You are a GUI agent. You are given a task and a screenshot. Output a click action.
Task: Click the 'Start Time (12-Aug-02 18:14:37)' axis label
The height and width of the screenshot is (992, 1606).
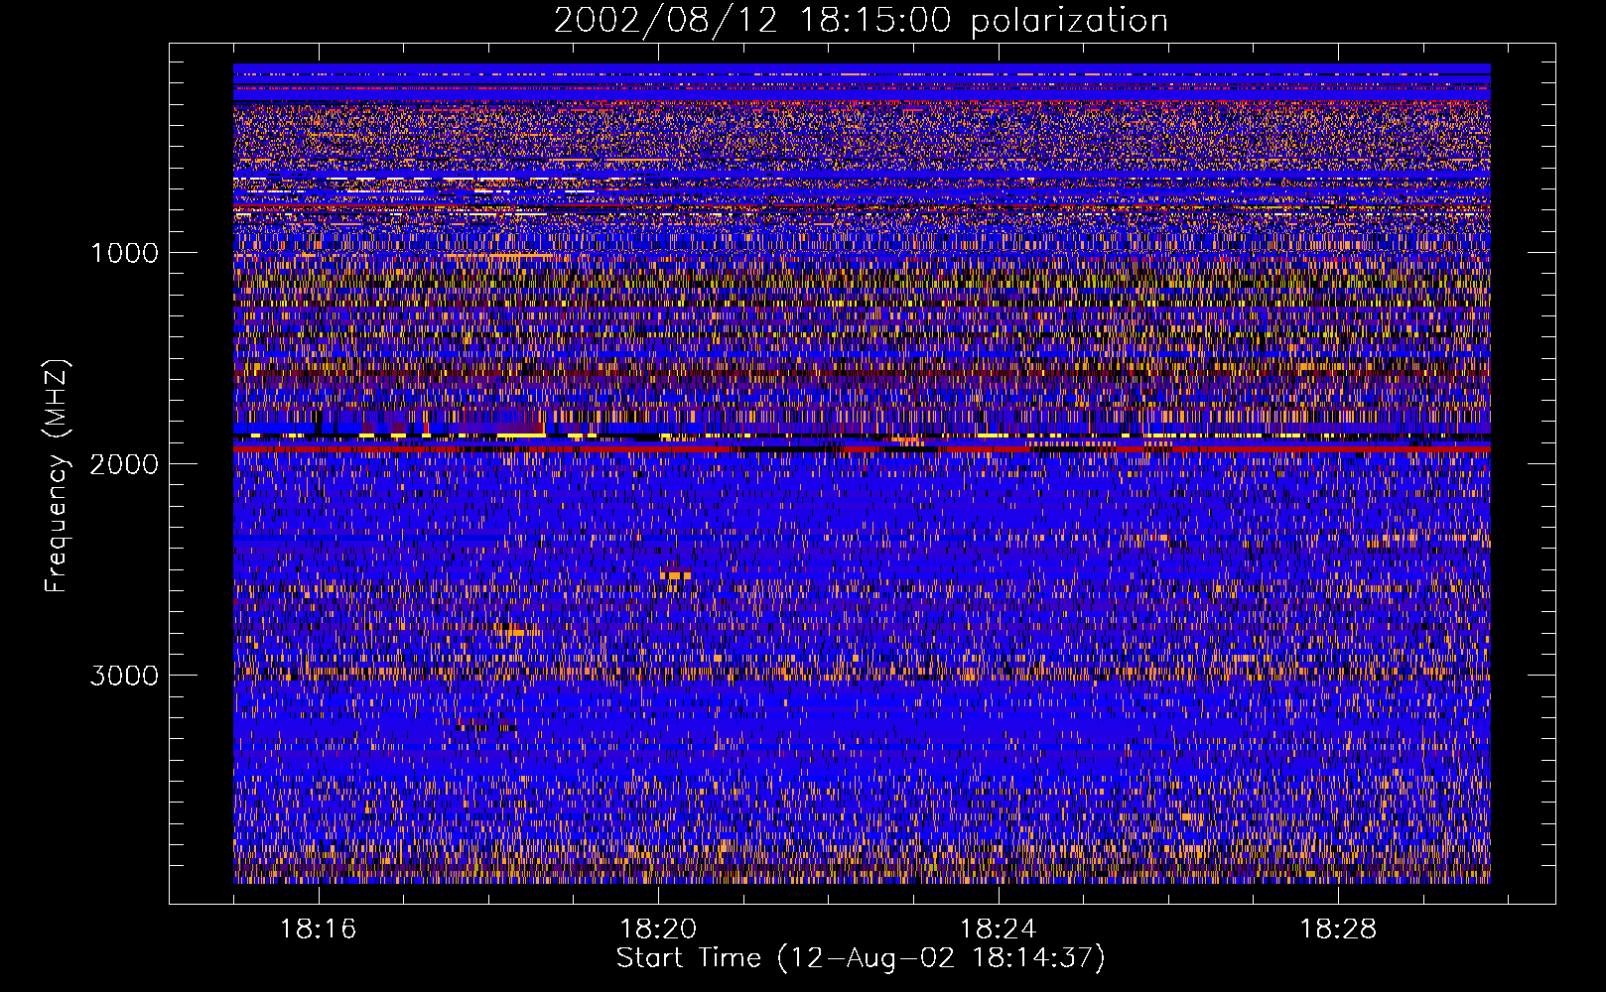point(861,958)
